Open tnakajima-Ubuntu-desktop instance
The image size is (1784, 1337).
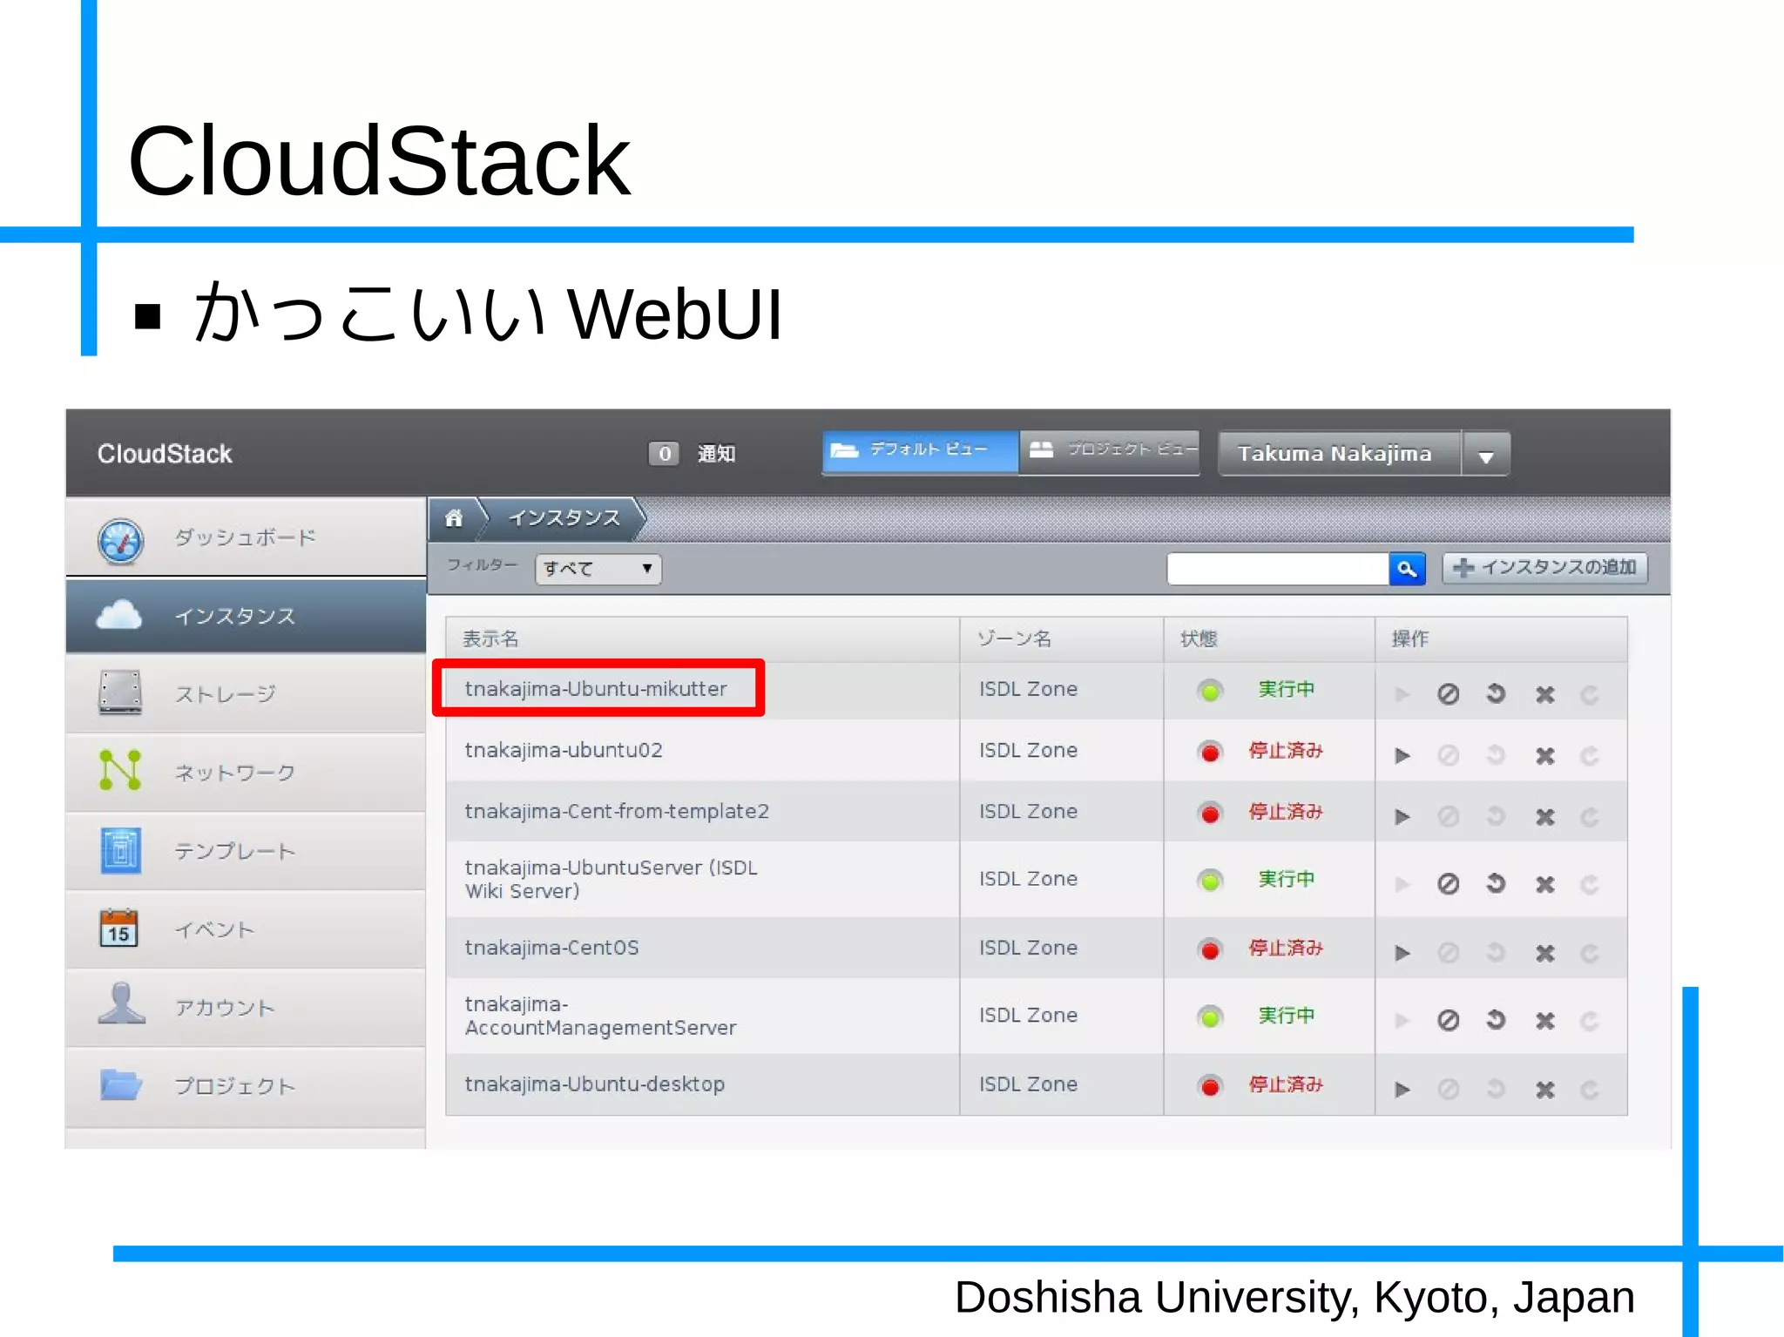tap(594, 1084)
